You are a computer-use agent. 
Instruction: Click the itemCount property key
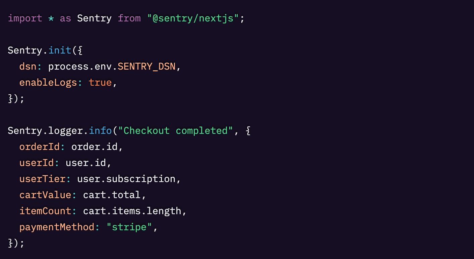(45, 211)
